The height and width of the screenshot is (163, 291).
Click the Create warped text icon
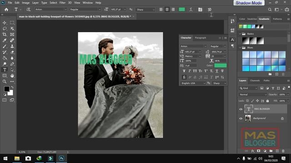[191, 10]
